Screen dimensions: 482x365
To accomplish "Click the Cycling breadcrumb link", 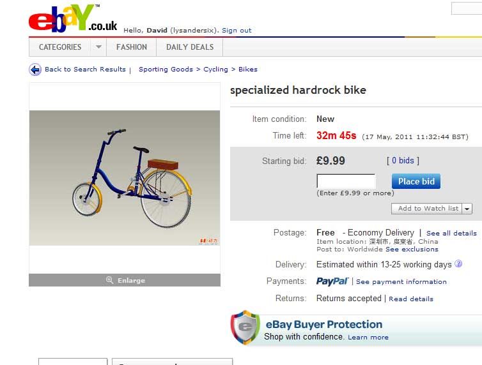I will [215, 70].
